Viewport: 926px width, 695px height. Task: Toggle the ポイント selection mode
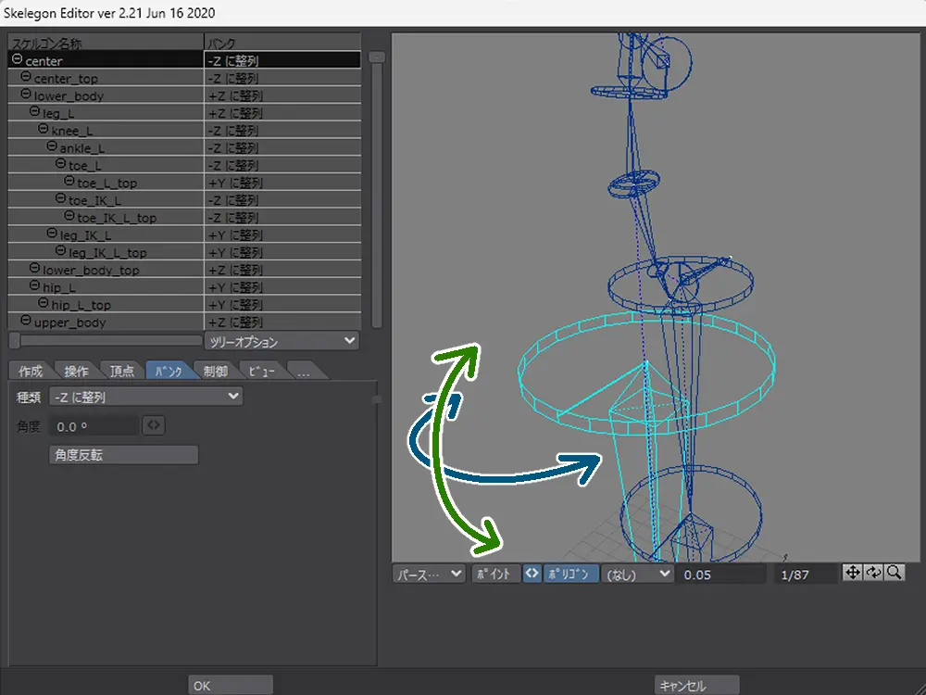(495, 575)
